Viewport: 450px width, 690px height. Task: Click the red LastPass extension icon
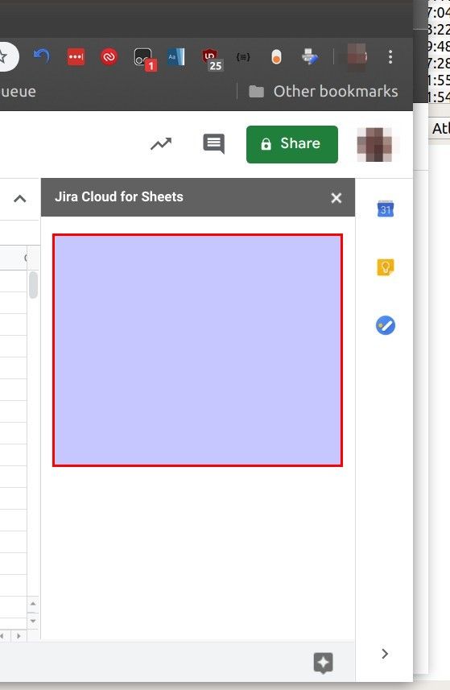tap(76, 57)
